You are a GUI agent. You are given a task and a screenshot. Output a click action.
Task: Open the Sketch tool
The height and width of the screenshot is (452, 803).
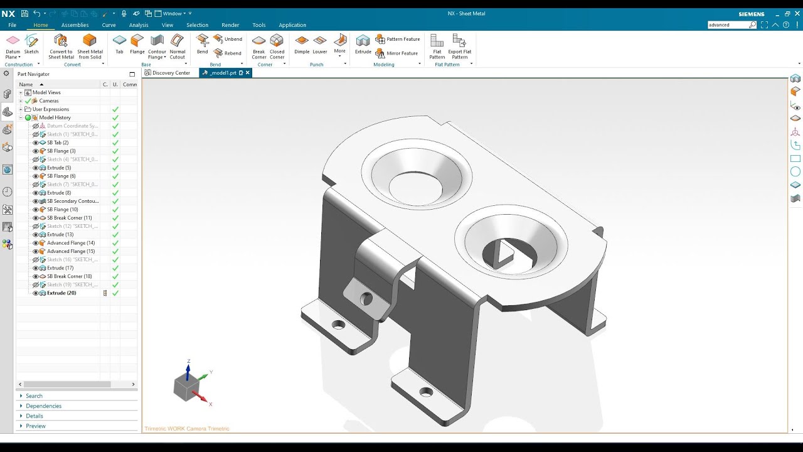[x=31, y=45]
